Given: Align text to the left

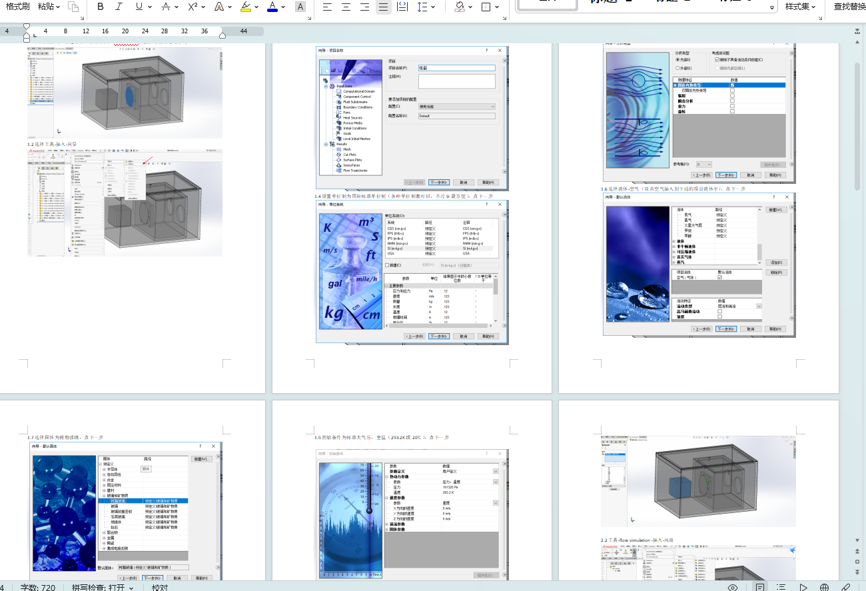Looking at the screenshot, I should pos(327,7).
